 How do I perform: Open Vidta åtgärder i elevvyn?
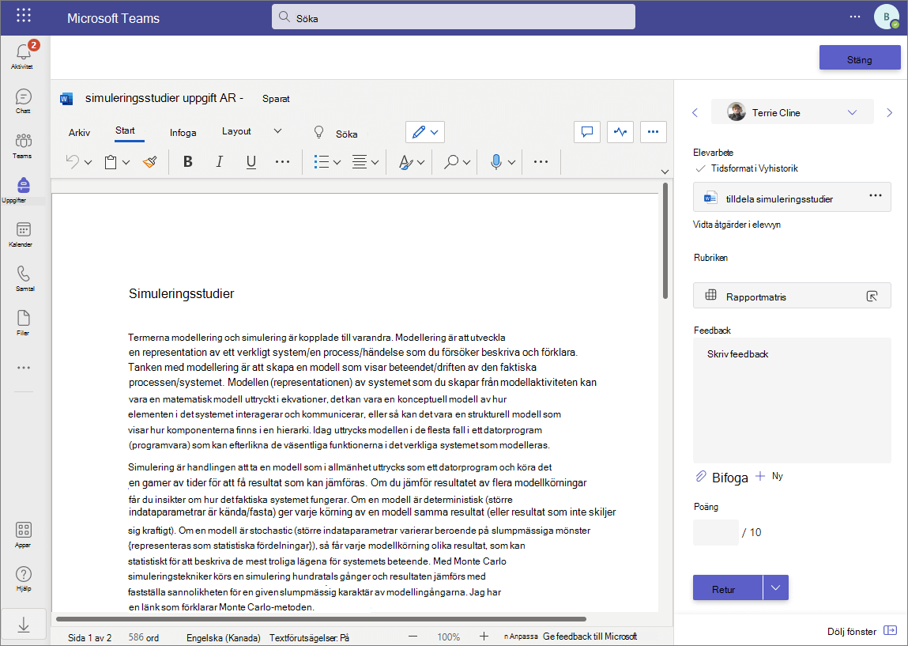tap(737, 225)
